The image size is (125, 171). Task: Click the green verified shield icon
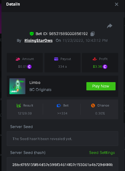pos(32,34)
